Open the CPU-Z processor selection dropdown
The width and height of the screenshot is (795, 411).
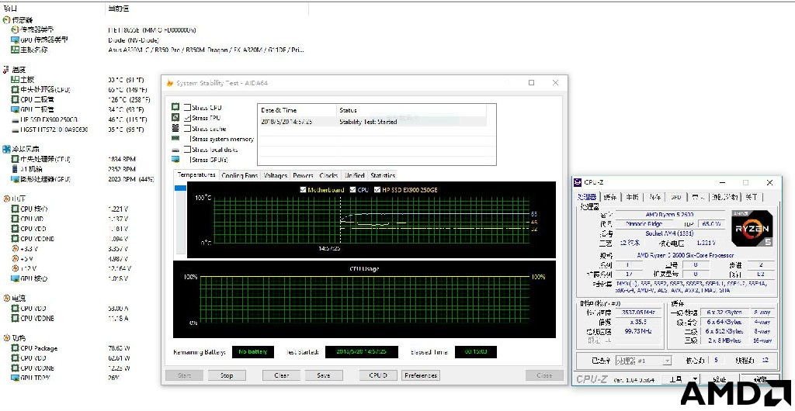[667, 361]
